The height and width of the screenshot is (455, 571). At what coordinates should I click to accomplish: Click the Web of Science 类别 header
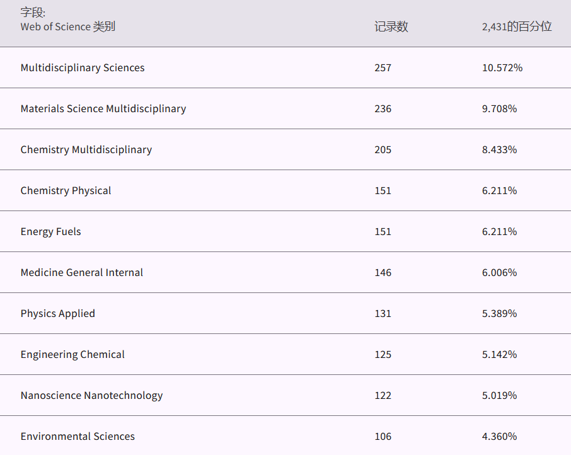68,26
